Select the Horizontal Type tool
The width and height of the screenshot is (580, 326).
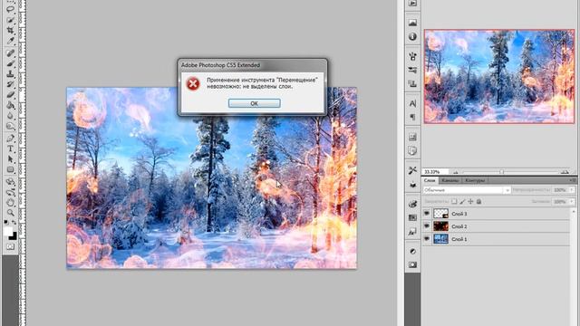pyautogui.click(x=10, y=149)
